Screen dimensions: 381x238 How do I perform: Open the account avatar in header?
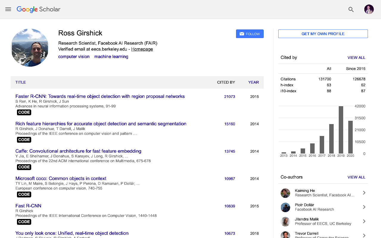pyautogui.click(x=369, y=9)
